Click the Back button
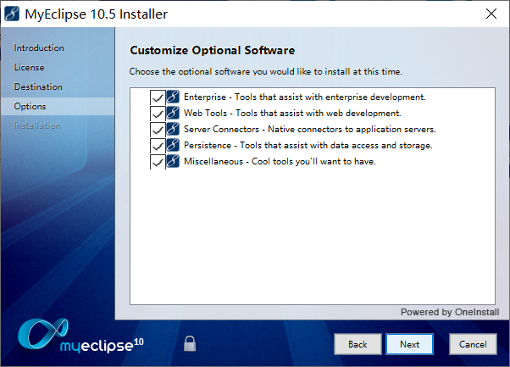Image resolution: width=510 pixels, height=367 pixels. (358, 344)
